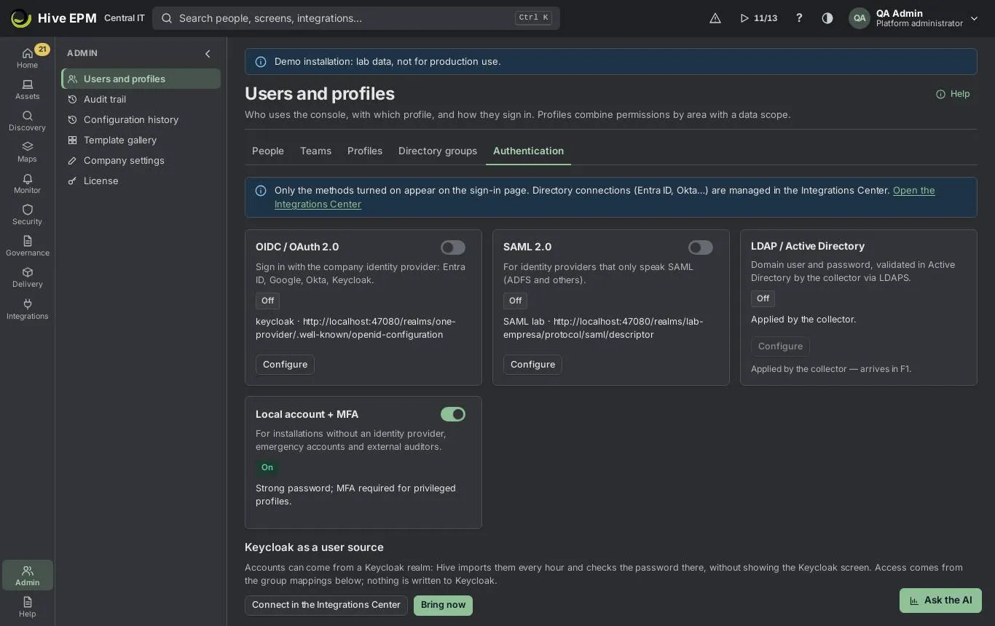Select Users and profiles in the Admin menu
Image resolution: width=995 pixels, height=626 pixels.
[141, 79]
